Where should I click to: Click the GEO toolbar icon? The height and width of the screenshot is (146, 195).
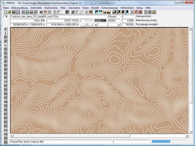click(27, 12)
